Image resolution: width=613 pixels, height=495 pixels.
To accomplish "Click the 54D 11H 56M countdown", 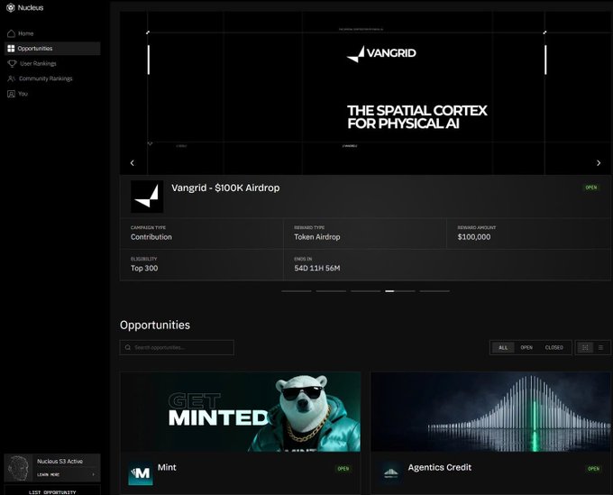I will pyautogui.click(x=317, y=268).
